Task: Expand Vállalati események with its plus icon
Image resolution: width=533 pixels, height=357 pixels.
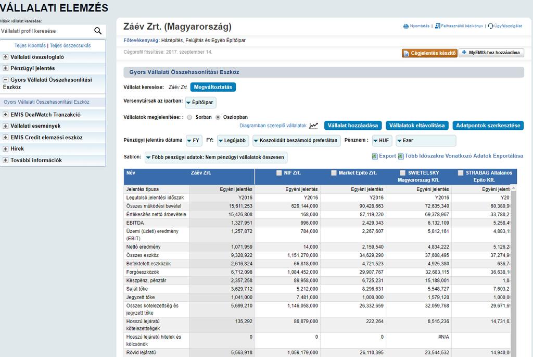Action: coord(5,126)
